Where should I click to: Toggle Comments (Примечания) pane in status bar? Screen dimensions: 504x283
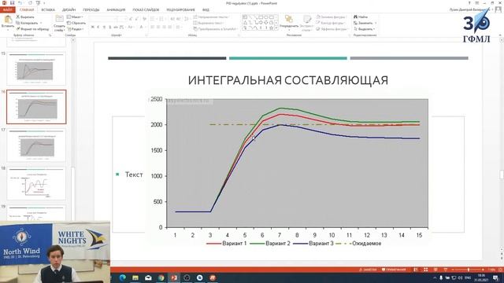point(394,270)
